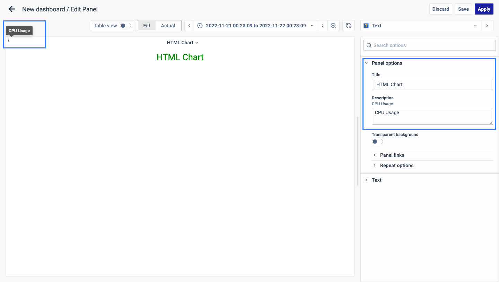The image size is (499, 282).
Task: Click the Apply button
Action: tap(484, 9)
